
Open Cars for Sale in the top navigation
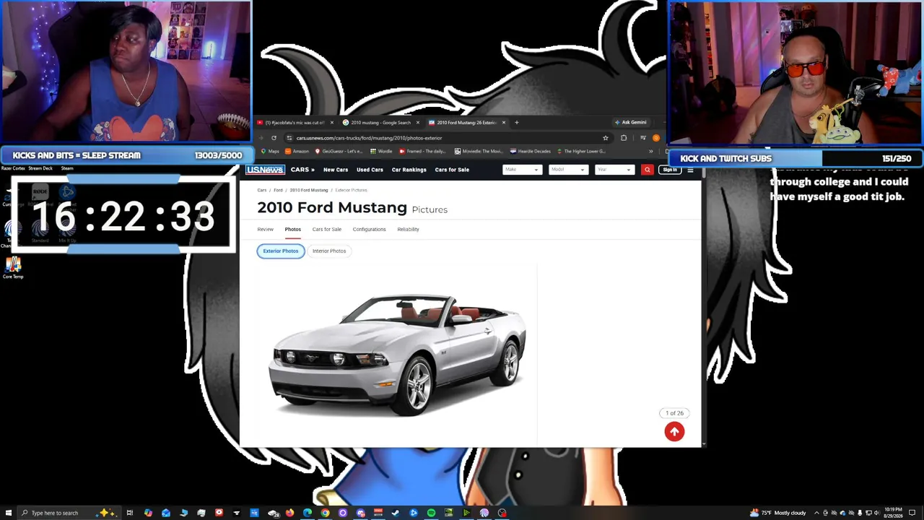coord(452,170)
